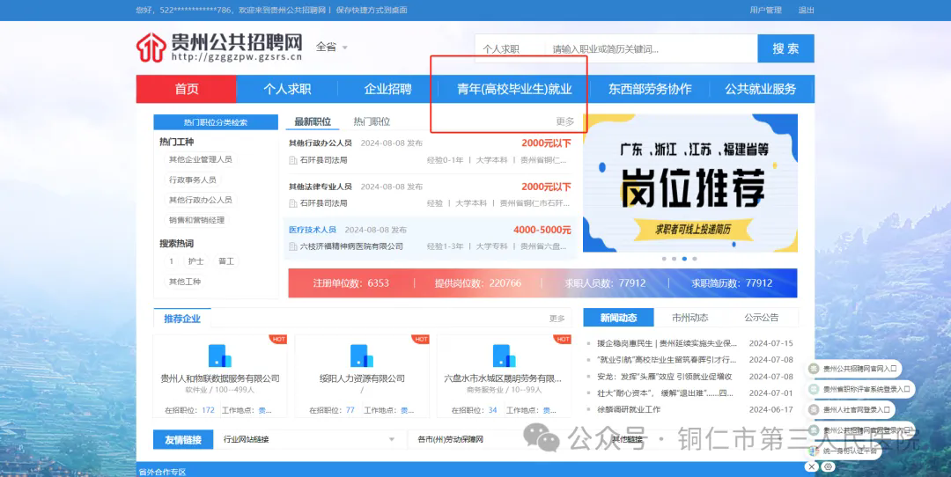Select the third carousel dot under banner
The width and height of the screenshot is (951, 477).
point(684,259)
